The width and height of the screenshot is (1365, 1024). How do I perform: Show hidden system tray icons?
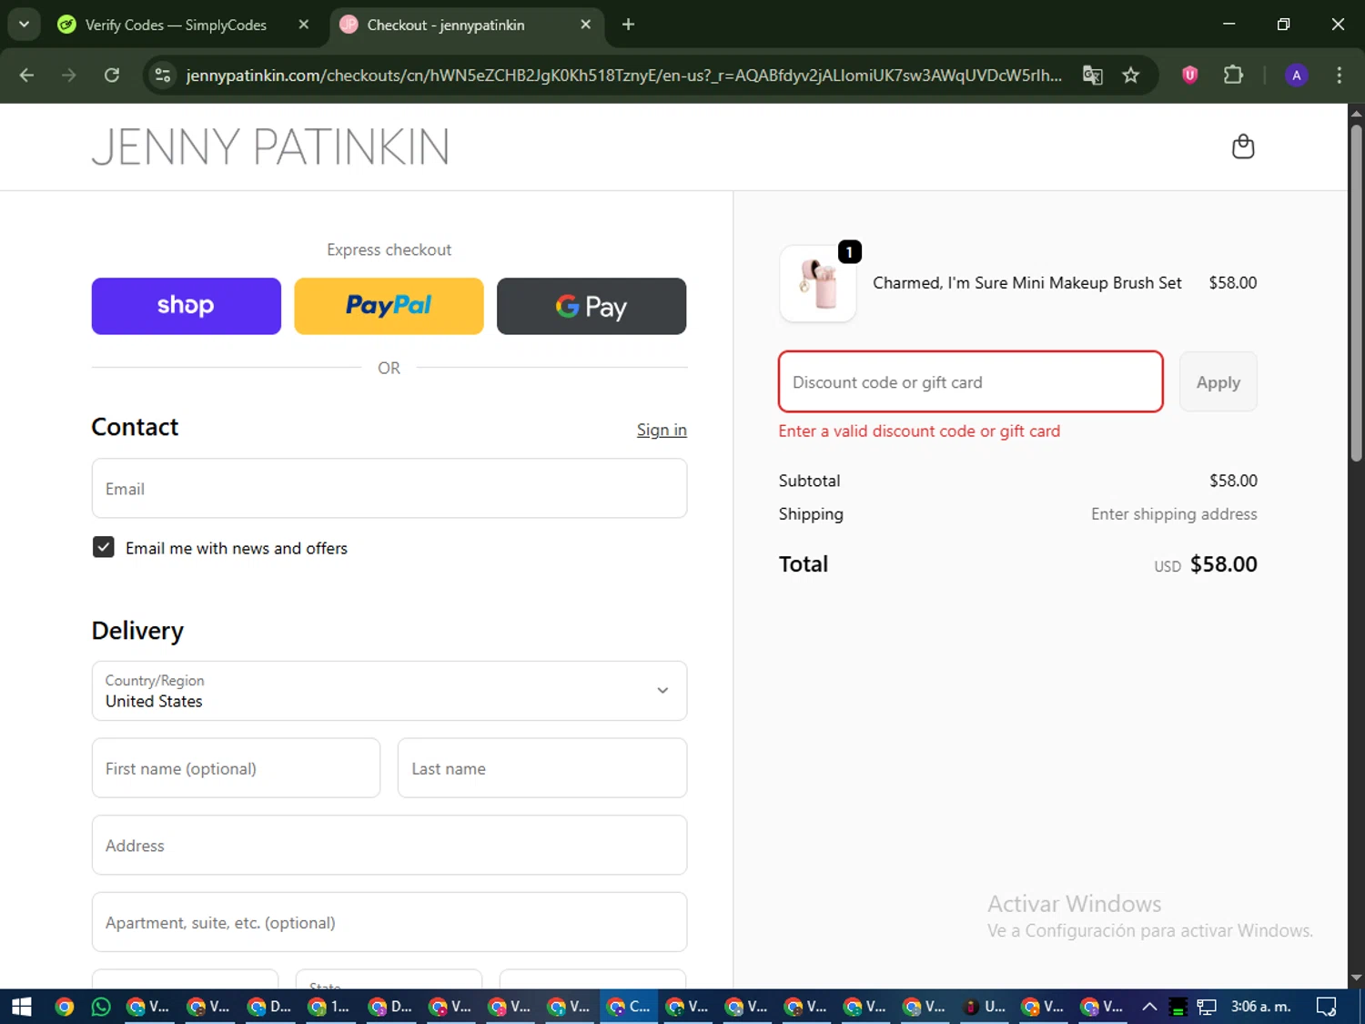point(1149,1007)
